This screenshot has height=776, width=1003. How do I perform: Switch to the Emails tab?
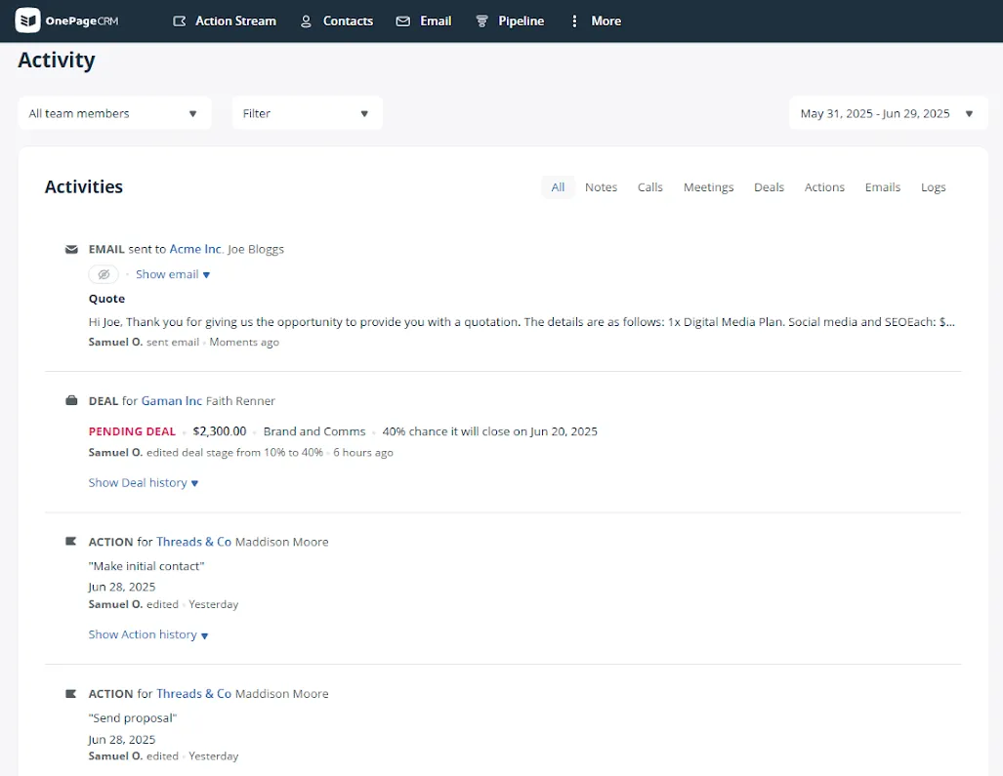tap(882, 187)
